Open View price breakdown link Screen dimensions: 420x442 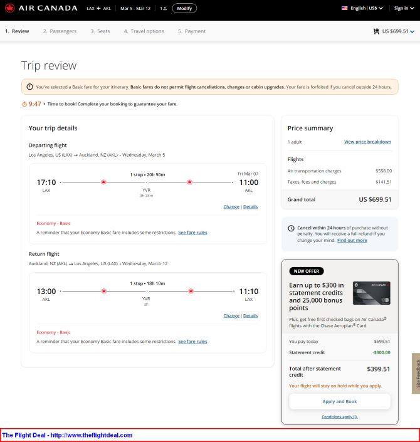click(367, 142)
